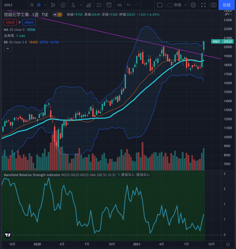Click the 安値19300 low value
This screenshot has width=236, height=249.
pyautogui.click(x=110, y=15)
